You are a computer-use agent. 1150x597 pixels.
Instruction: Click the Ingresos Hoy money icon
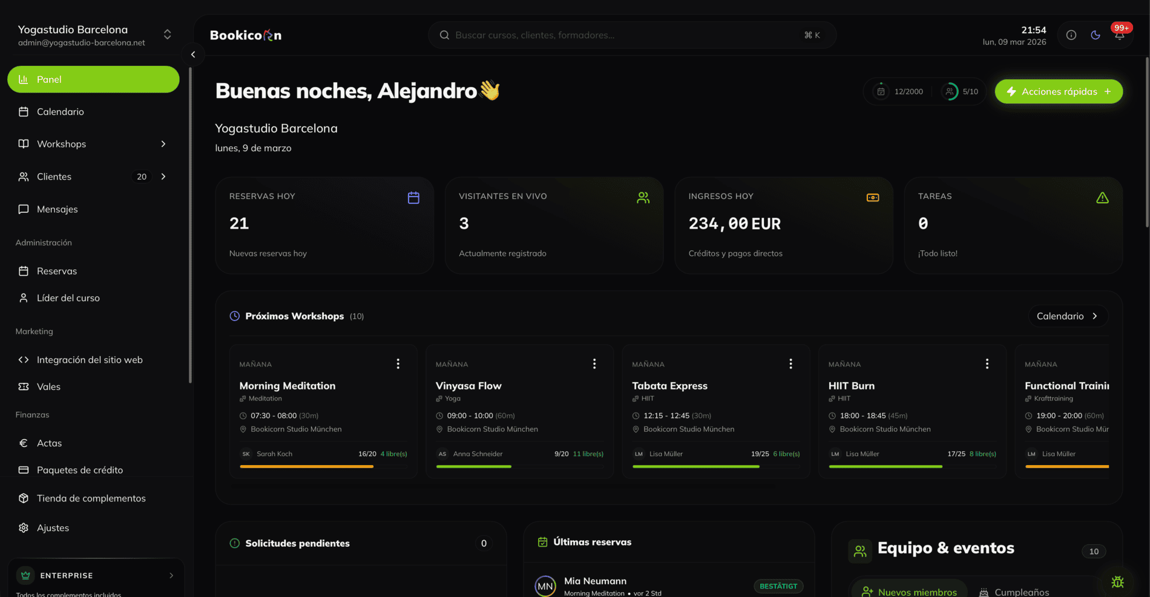tap(872, 198)
